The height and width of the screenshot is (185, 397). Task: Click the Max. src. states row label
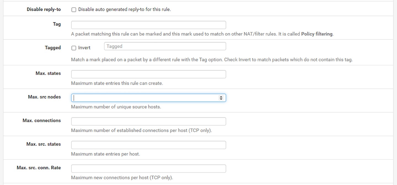(43, 144)
